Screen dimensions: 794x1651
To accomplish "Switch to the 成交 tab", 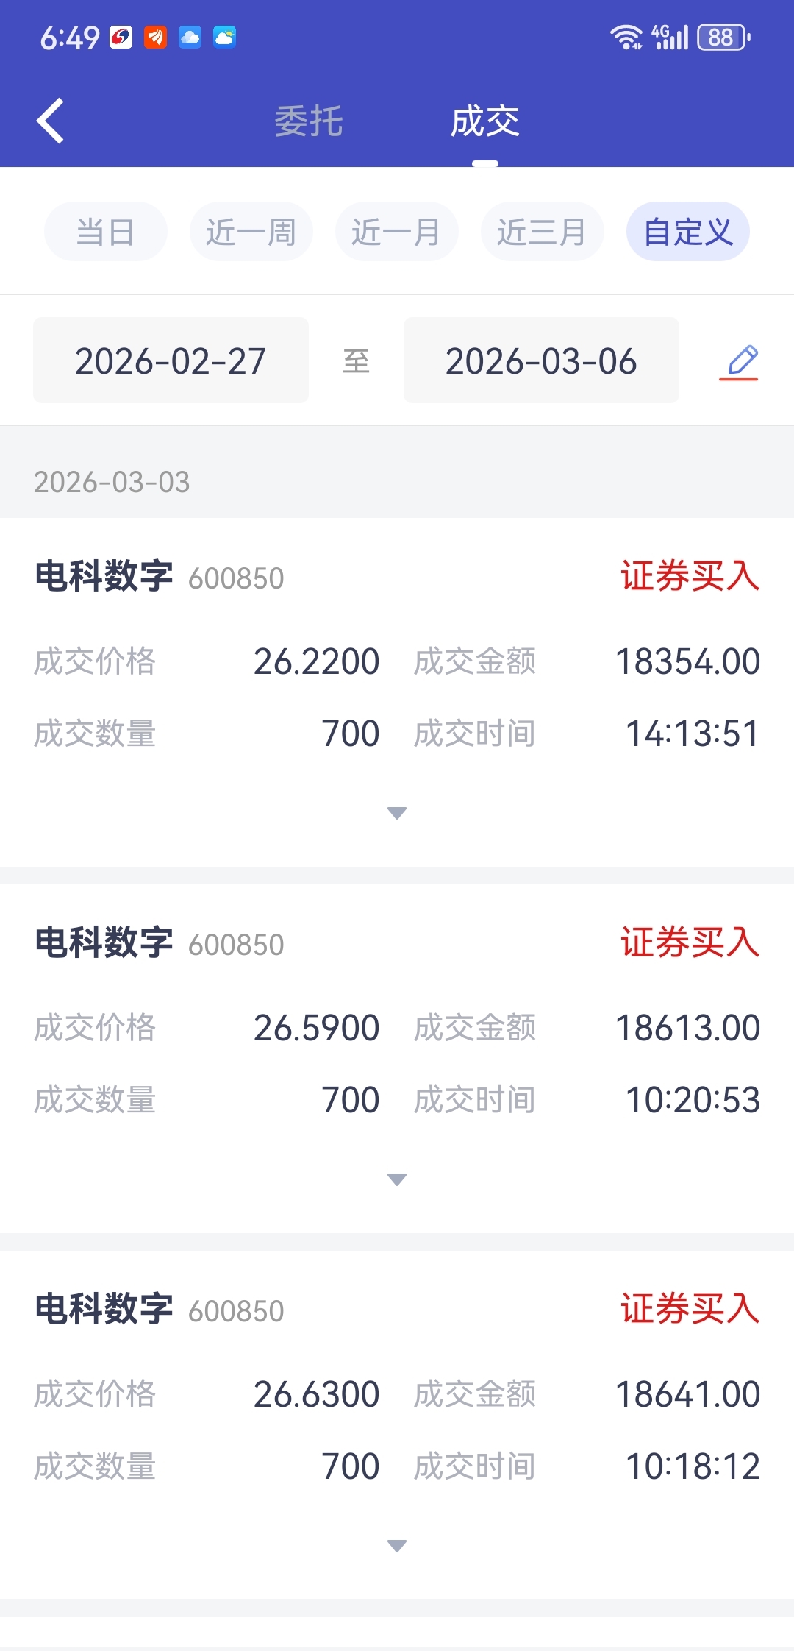I will 484,121.
